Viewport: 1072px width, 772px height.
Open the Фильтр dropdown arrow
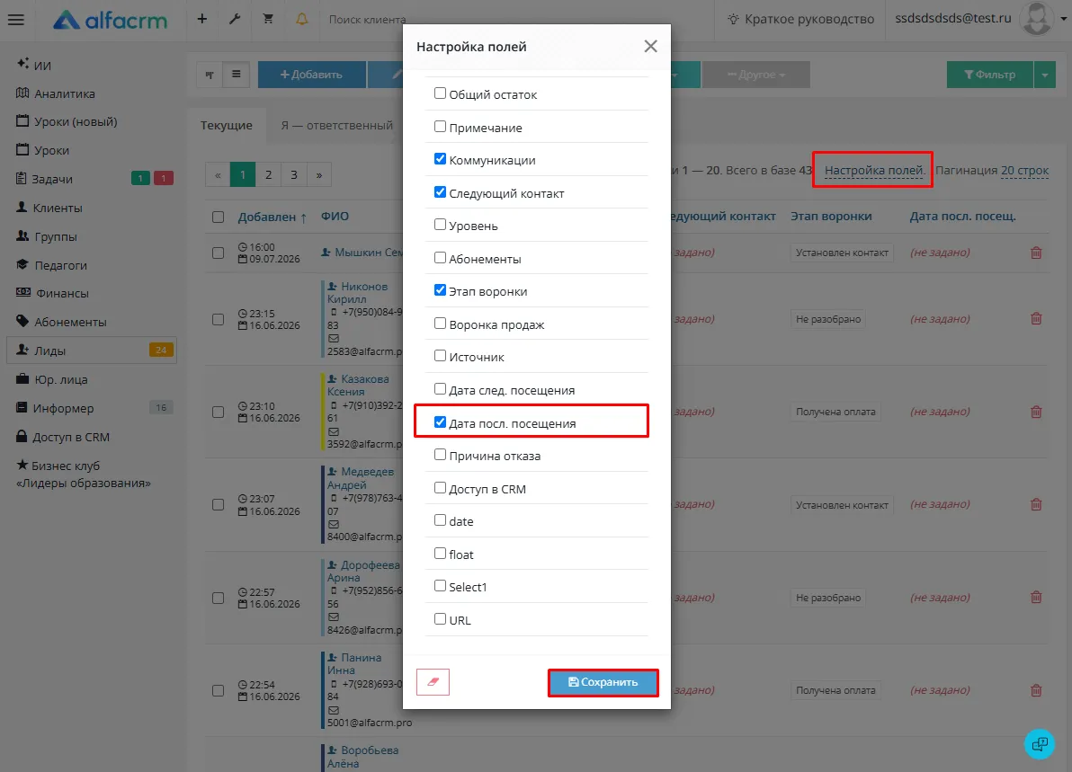point(1045,75)
